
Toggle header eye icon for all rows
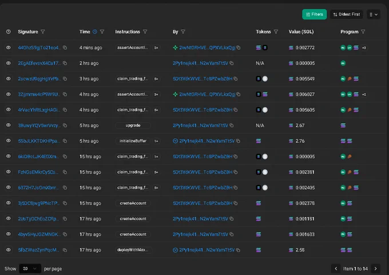(x=9, y=32)
